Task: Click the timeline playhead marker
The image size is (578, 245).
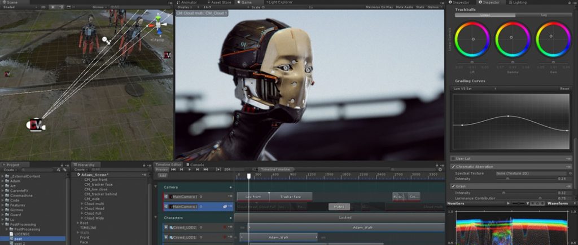Action: point(249,176)
